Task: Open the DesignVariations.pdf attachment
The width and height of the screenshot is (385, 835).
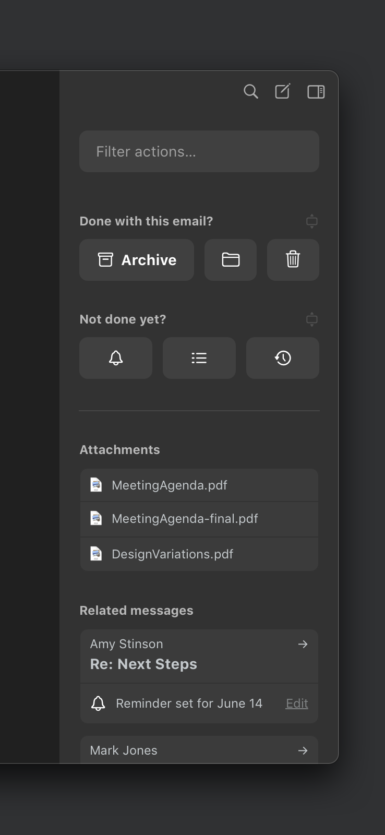Action: click(x=199, y=554)
